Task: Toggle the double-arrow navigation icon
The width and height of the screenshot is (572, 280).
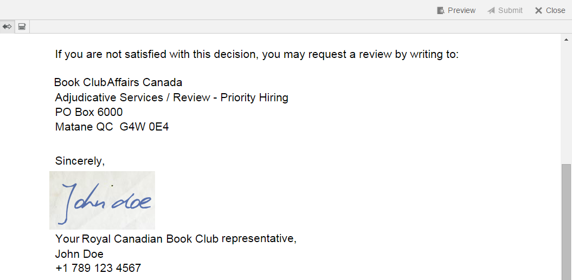Action: [x=7, y=27]
